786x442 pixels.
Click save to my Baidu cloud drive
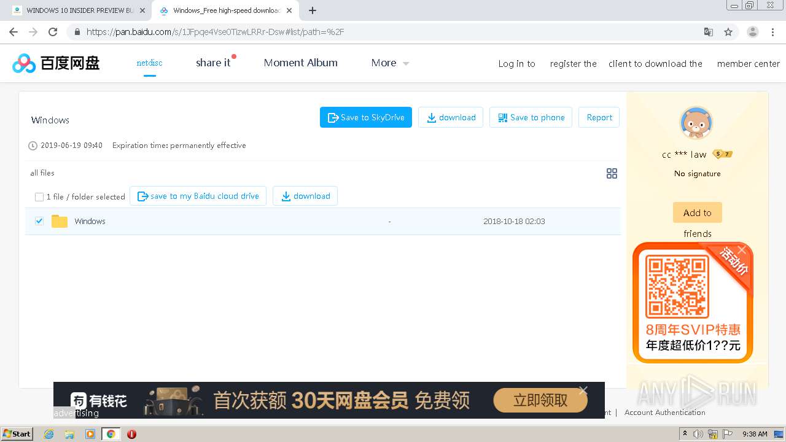[x=198, y=196]
